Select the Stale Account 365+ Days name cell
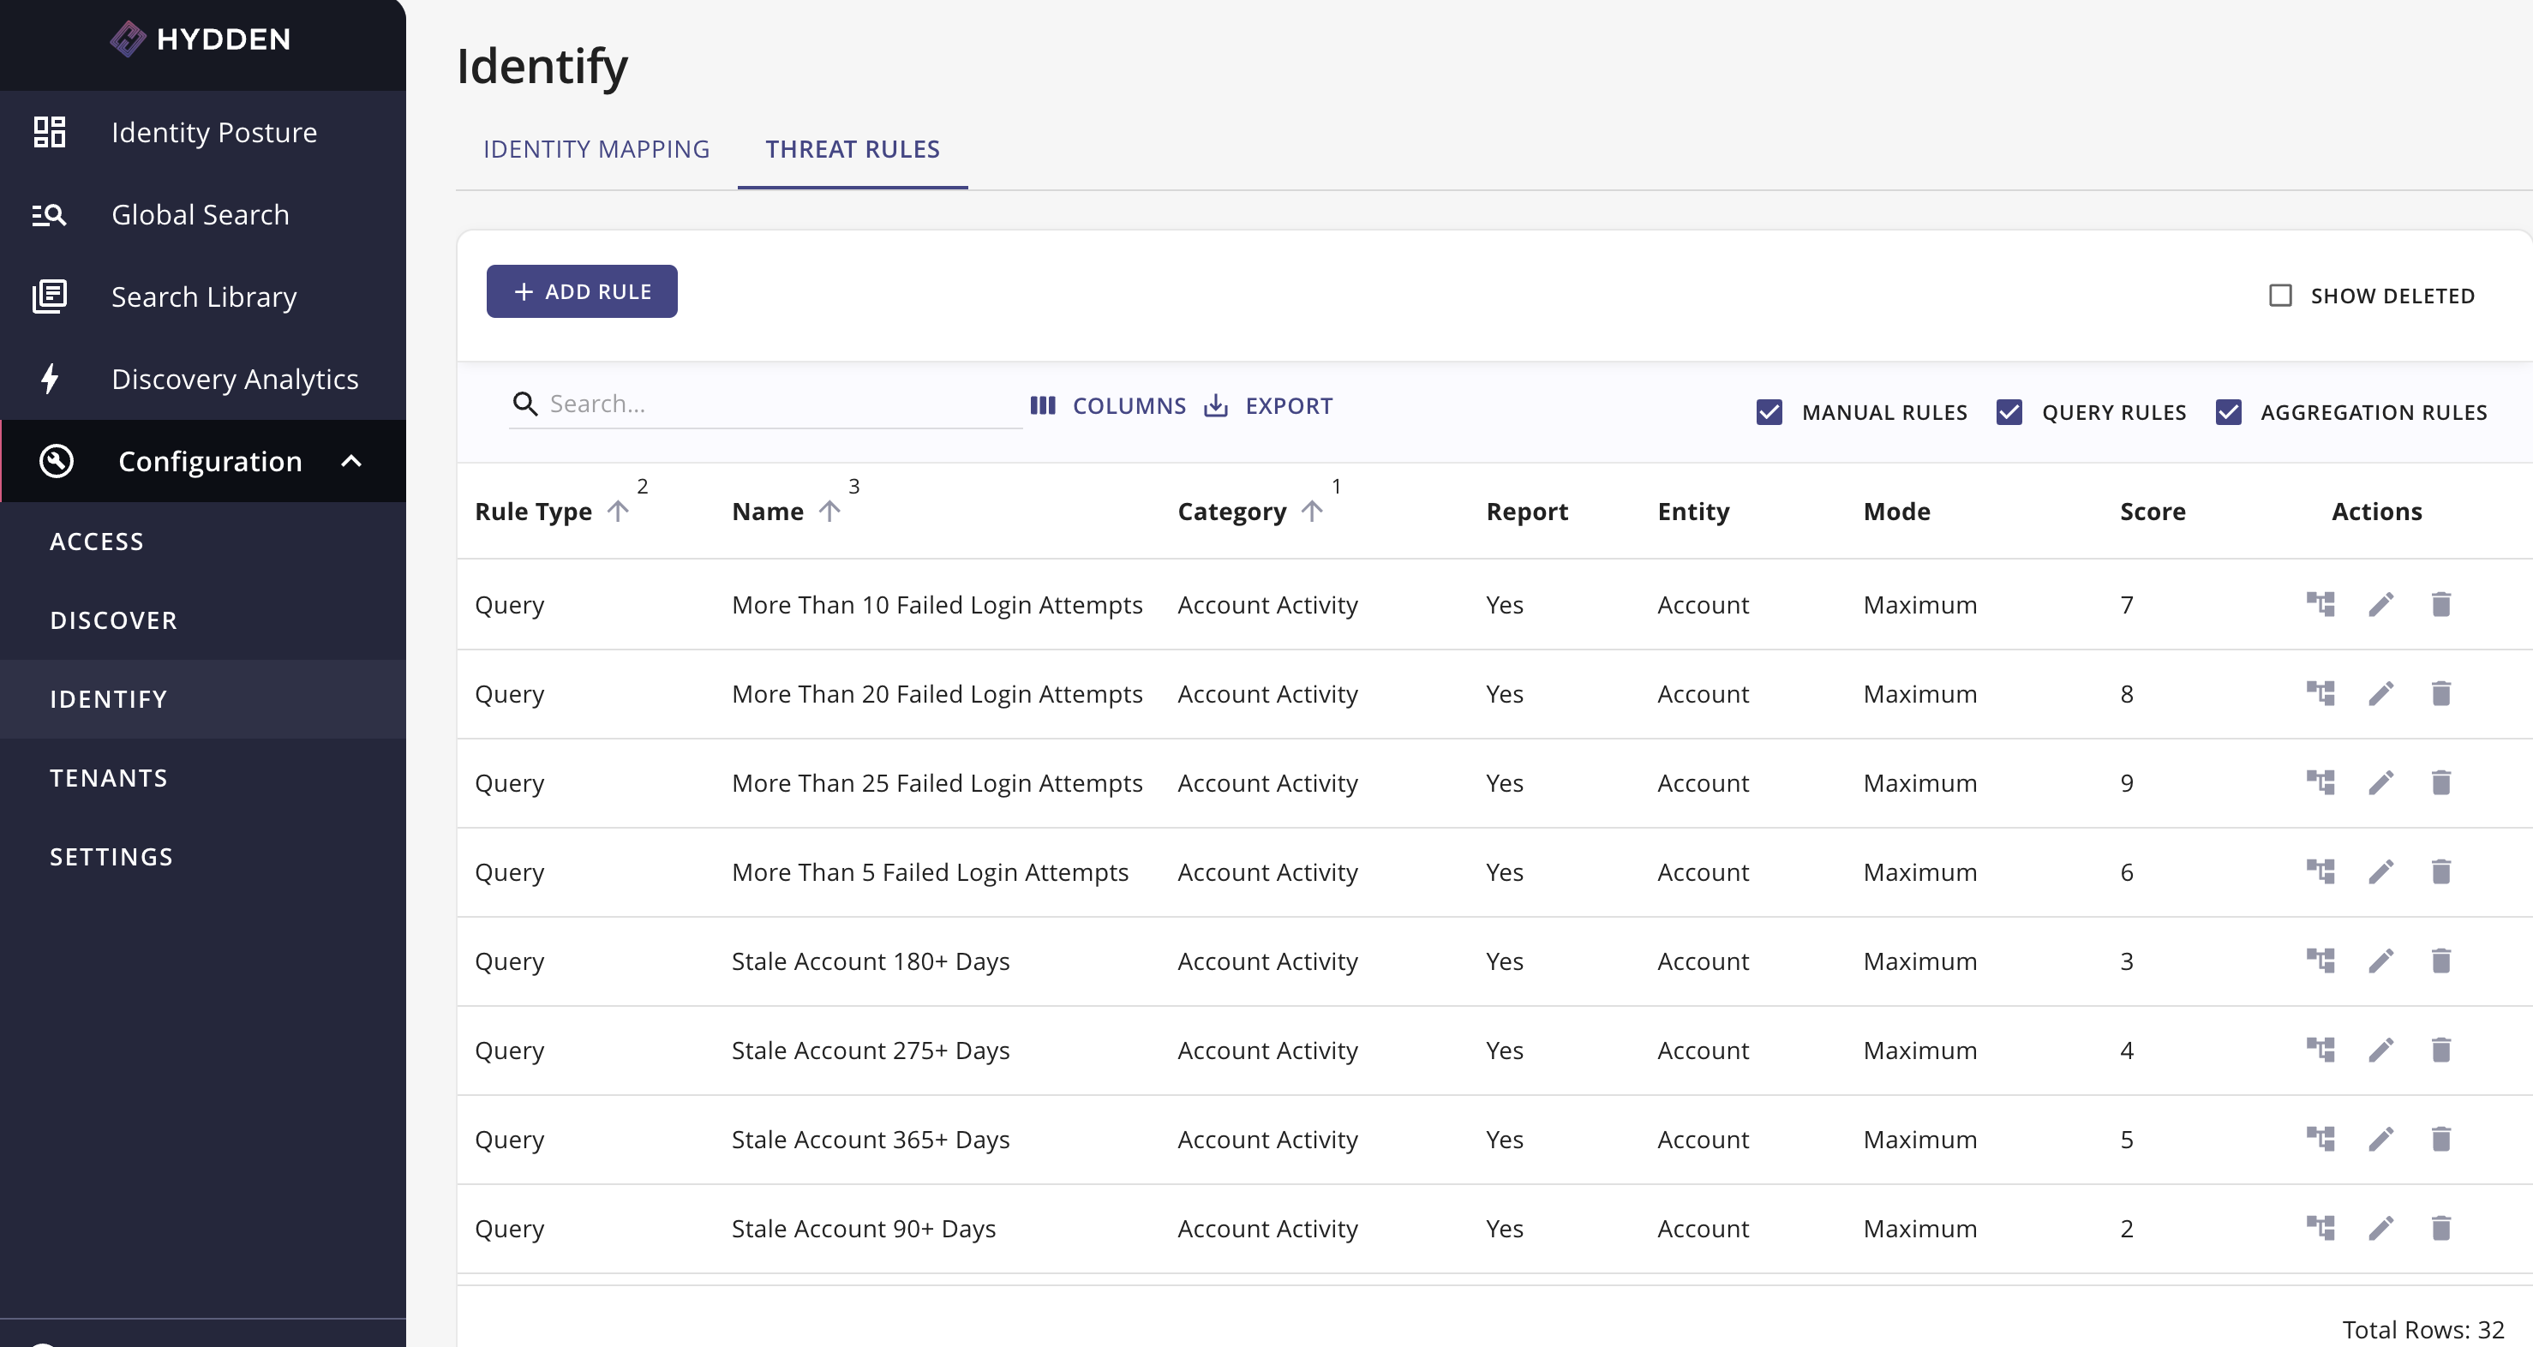The image size is (2533, 1347). coord(871,1139)
